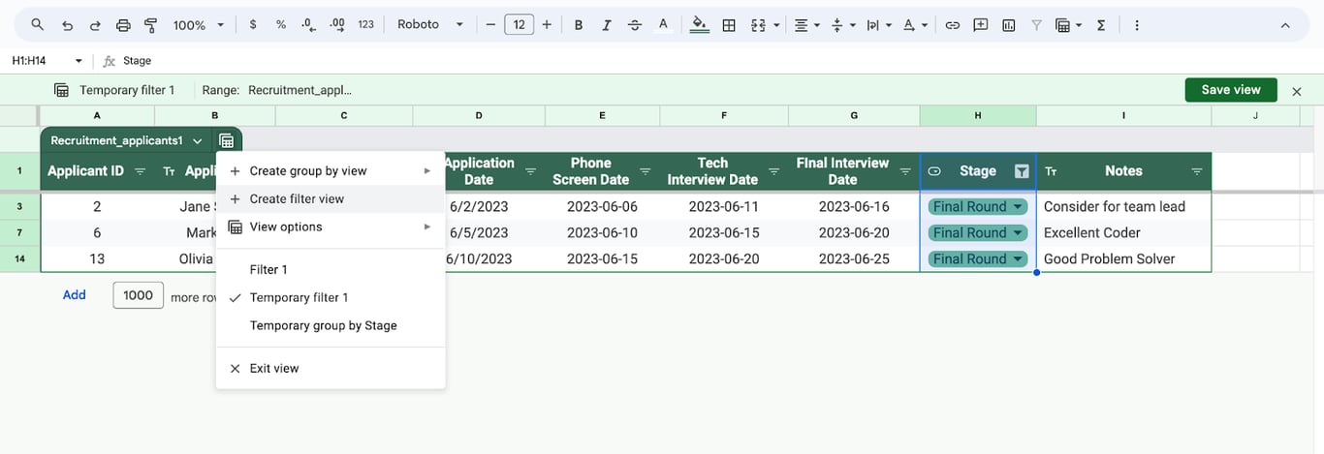Open horizontal align dropdown
This screenshot has width=1324, height=454.
(806, 25)
